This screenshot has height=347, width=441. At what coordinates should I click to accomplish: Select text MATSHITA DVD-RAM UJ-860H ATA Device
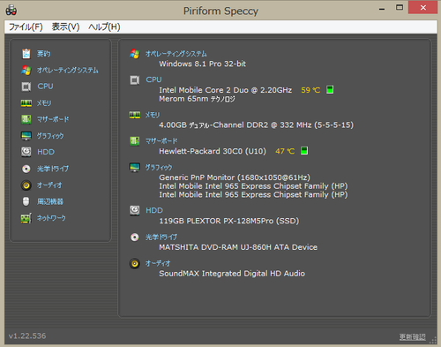pyautogui.click(x=238, y=247)
